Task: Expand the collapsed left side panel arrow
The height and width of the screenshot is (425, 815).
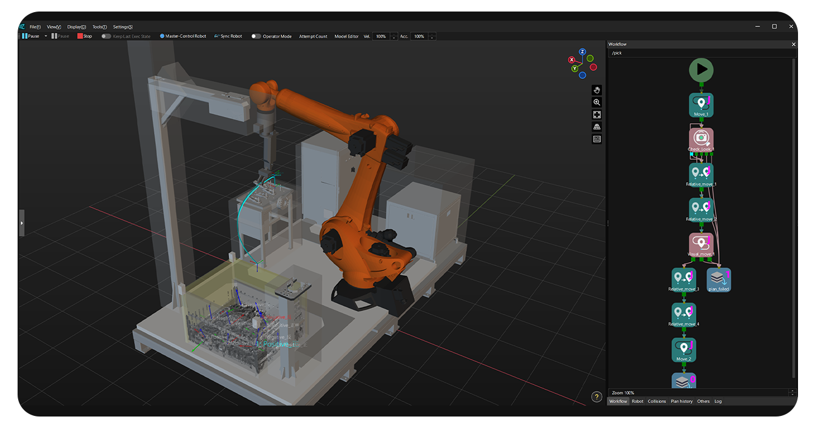Action: click(21, 223)
